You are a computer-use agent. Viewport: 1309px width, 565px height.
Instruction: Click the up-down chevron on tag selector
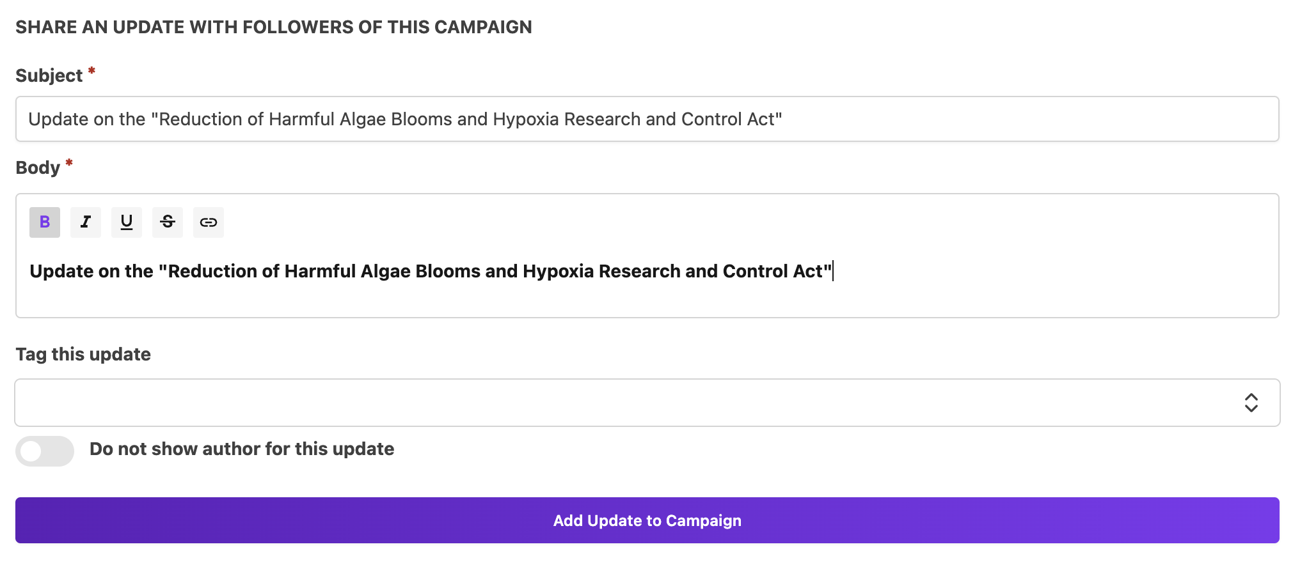click(1251, 403)
